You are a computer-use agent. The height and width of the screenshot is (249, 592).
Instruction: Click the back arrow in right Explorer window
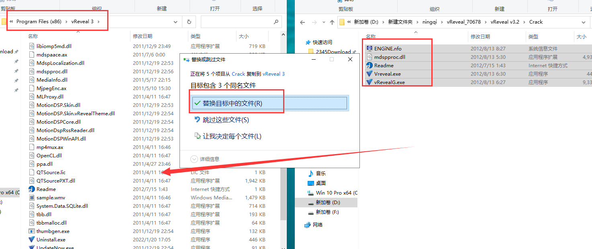(302, 22)
